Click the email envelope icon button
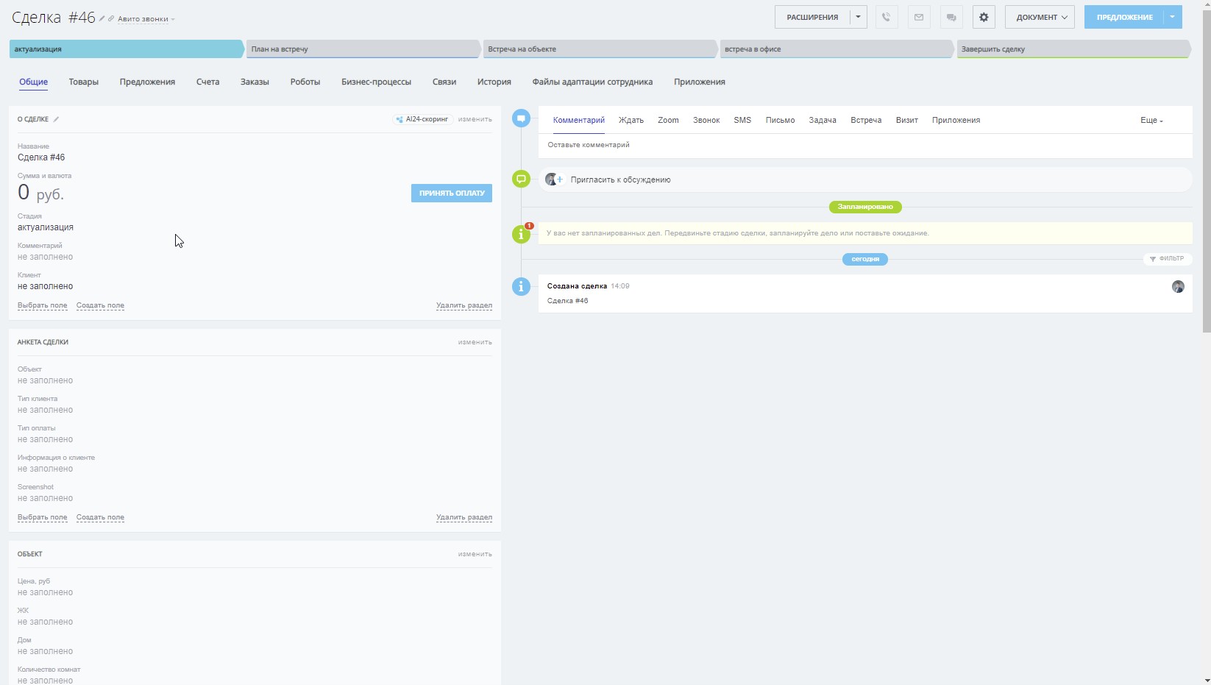Image resolution: width=1211 pixels, height=685 pixels. tap(919, 17)
